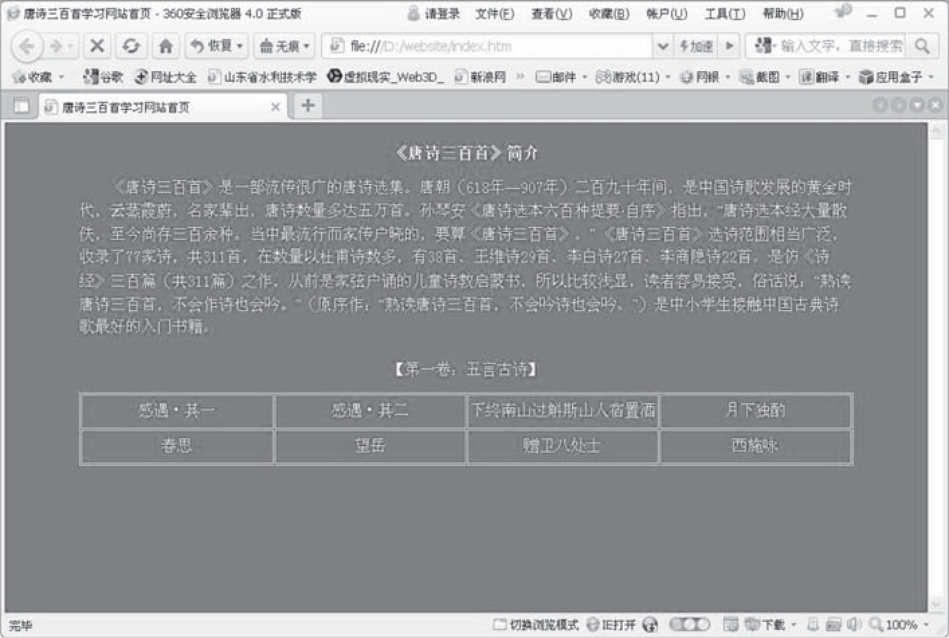Open the 山东省水利技术学 bookmark

click(262, 77)
